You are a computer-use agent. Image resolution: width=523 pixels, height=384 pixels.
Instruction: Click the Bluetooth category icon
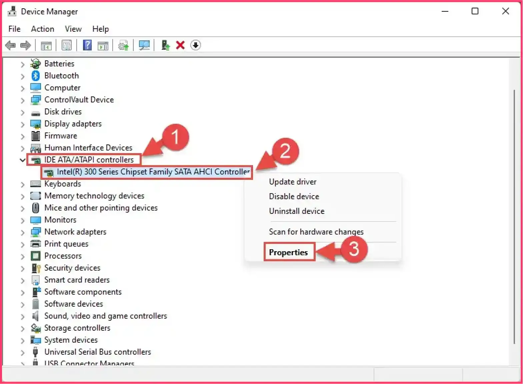click(x=36, y=76)
